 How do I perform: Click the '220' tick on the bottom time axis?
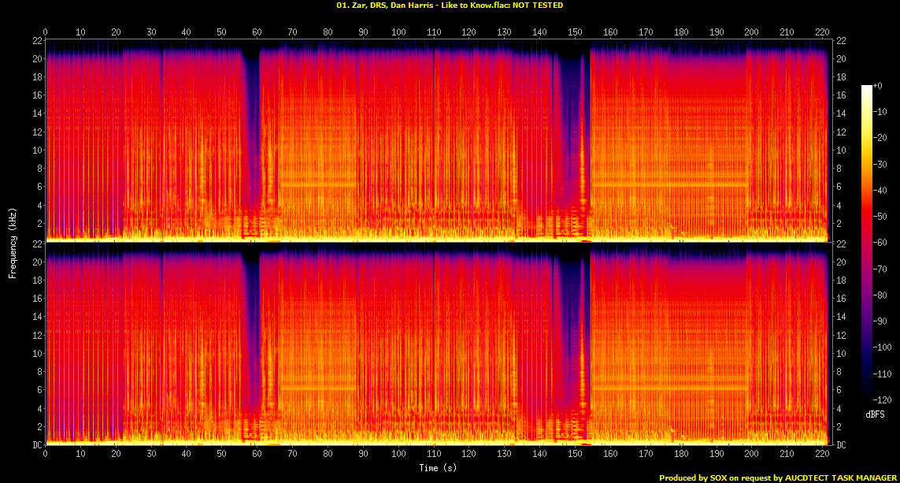(822, 454)
